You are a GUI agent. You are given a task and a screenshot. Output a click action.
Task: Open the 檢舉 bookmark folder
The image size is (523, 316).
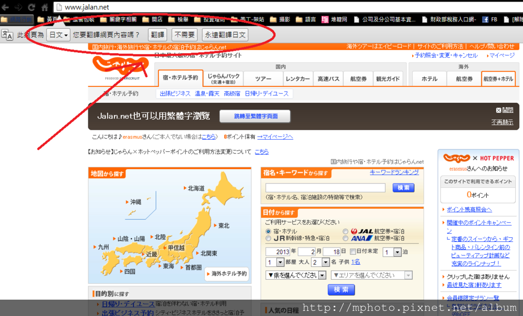pos(178,19)
